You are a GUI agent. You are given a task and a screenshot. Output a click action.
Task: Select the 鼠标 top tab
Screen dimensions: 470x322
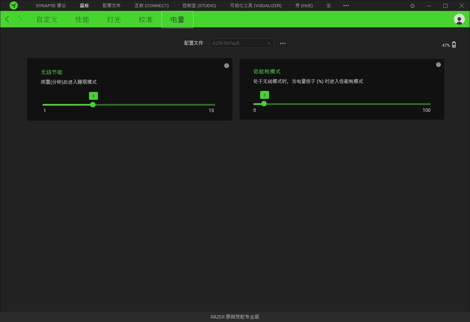click(84, 5)
